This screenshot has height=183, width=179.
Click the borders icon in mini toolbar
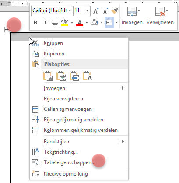tap(109, 23)
